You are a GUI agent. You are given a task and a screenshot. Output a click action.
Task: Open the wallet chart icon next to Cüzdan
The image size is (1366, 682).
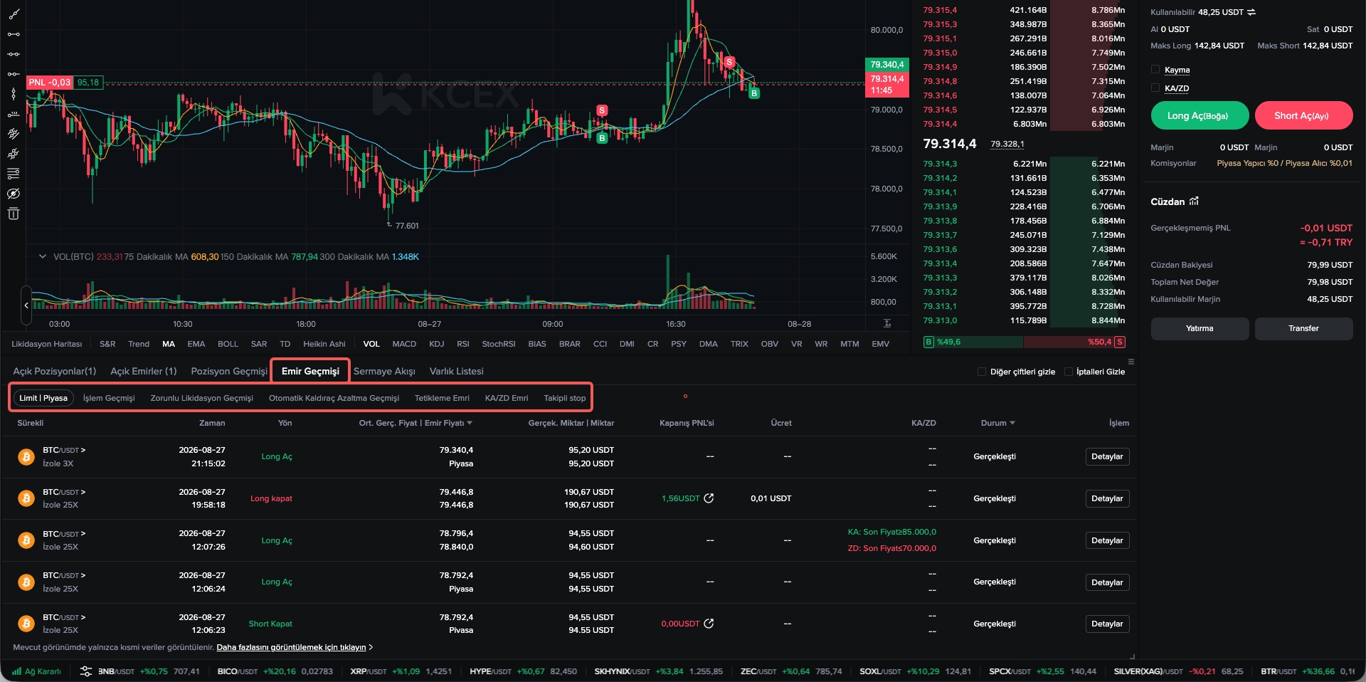[1194, 201]
